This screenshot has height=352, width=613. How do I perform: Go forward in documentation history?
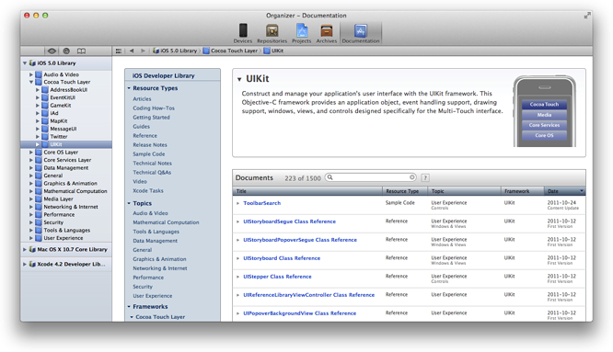tap(143, 51)
